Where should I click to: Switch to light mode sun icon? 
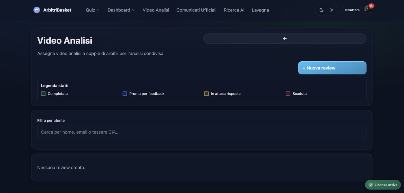(332, 10)
